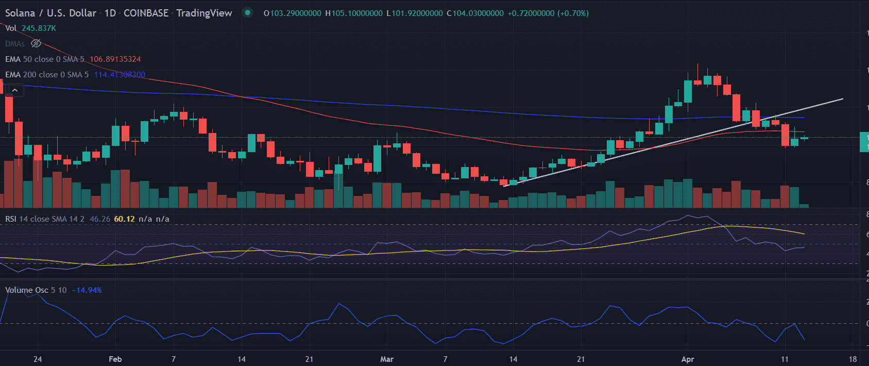The height and width of the screenshot is (366, 869).
Task: Click the yellow RSI value 60.12
Action: click(x=124, y=219)
